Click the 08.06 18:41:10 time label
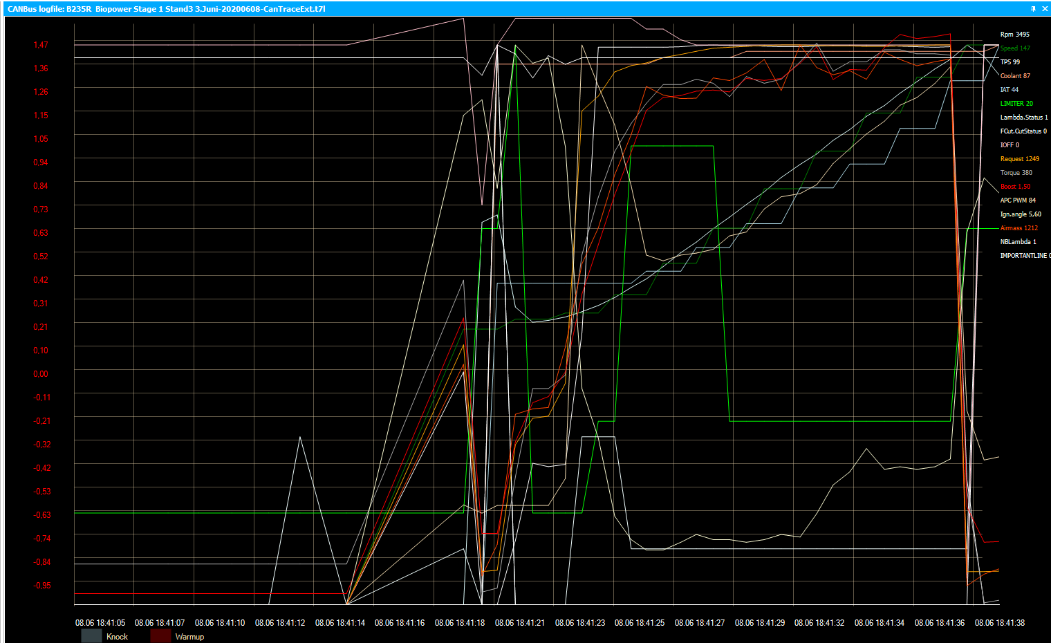The image size is (1051, 643). click(220, 623)
